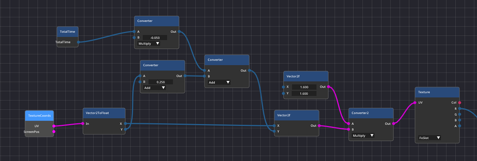Click the -0.050 value field
The image size is (477, 161).
coord(155,38)
